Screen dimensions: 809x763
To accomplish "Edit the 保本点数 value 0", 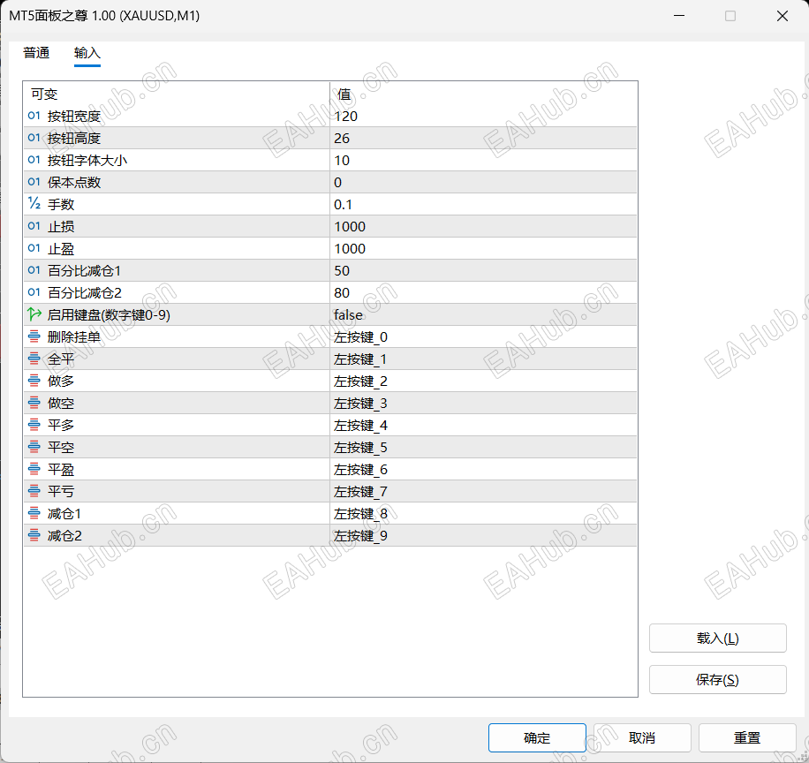I will (483, 182).
